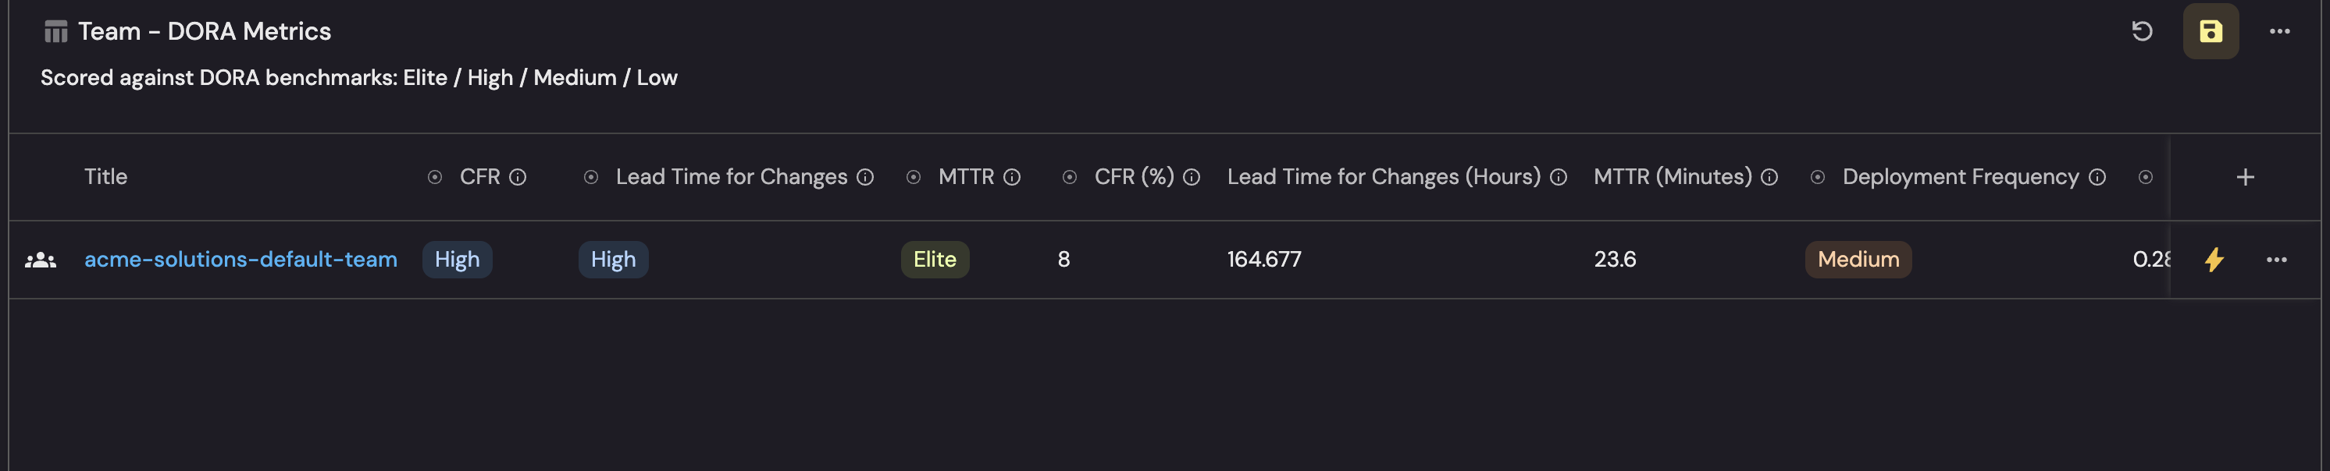Click the Deployment Frequency column header
This screenshot has height=471, width=2330.
(1960, 177)
